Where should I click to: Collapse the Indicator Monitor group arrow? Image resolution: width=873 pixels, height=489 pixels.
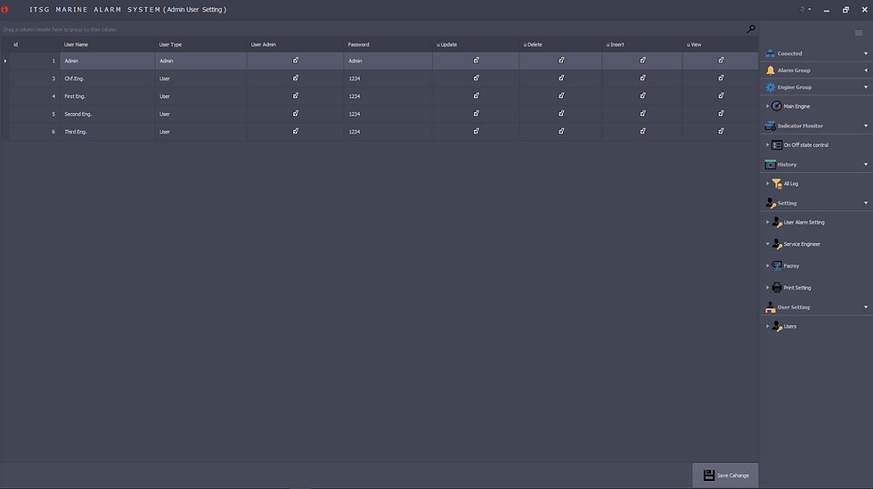pyautogui.click(x=866, y=126)
